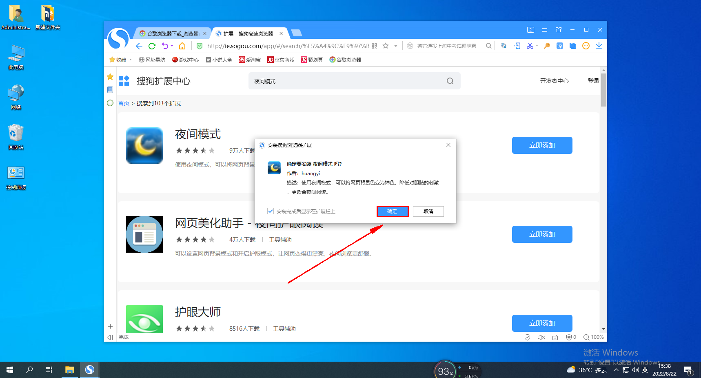701x378 pixels.
Task: Switch to the 谷歌浏览器下载 tab
Action: [173, 33]
